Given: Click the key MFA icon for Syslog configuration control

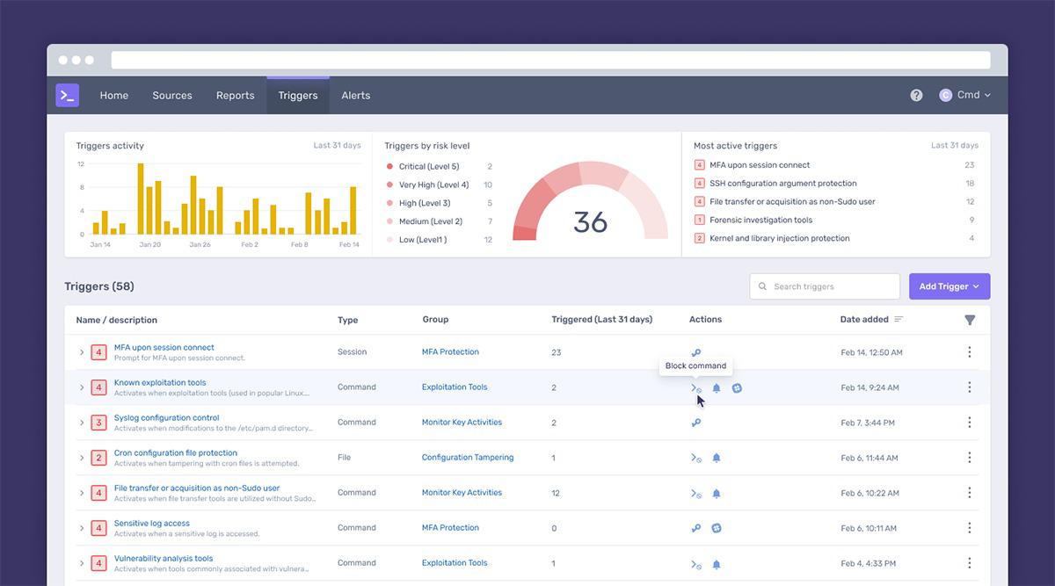Looking at the screenshot, I should click(x=695, y=423).
